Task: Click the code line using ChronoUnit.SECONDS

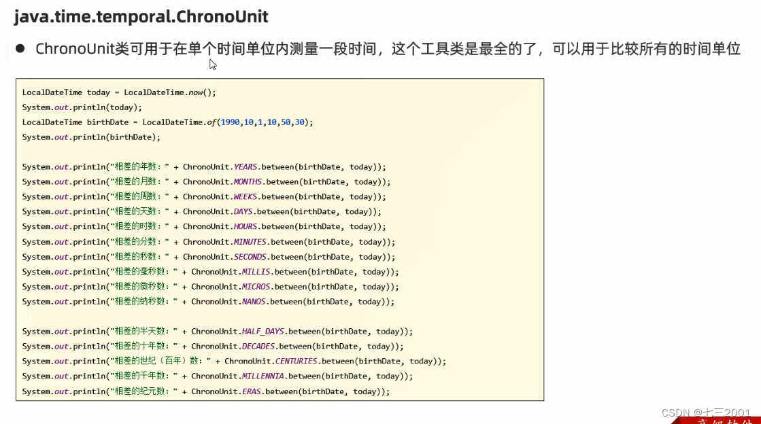Action: tap(209, 257)
